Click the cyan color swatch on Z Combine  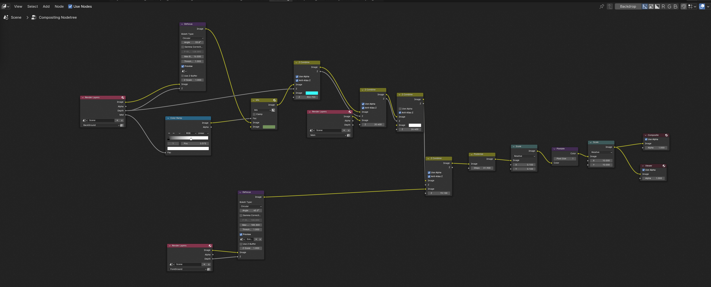pyautogui.click(x=312, y=93)
